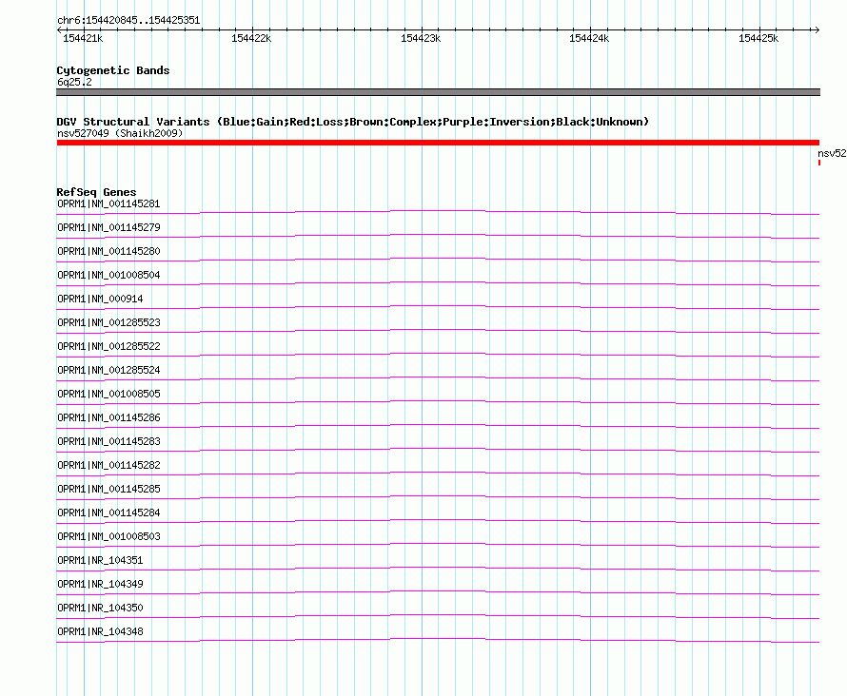Click the magenta intron line under NM_001145286
Image resolution: width=847 pixels, height=696 pixels.
pos(438,425)
